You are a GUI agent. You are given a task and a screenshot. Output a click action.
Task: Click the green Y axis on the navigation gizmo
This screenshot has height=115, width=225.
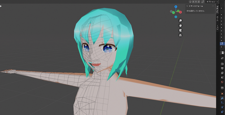(x=178, y=11)
